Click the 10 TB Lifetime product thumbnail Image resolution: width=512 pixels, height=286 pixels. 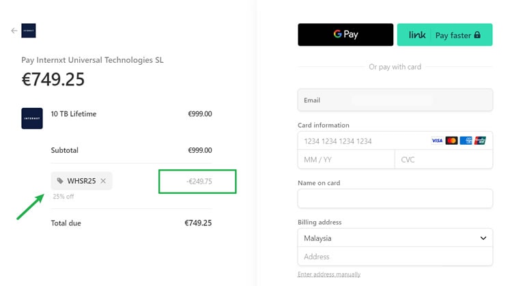tap(32, 118)
